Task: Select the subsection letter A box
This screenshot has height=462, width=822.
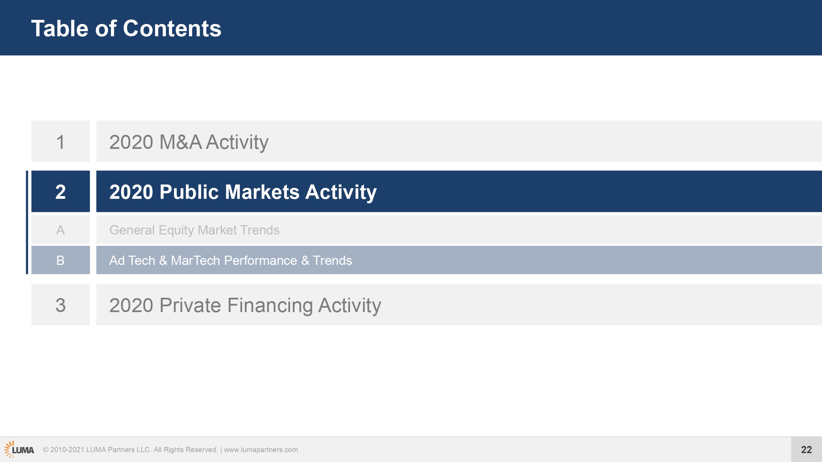Action: (x=61, y=230)
